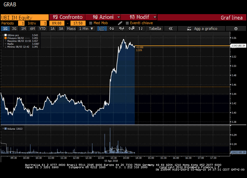Image resolution: width=247 pixels, height=178 pixels.
Task: Click the Agg a grafico chart icon
Action: pyautogui.click(x=189, y=29)
